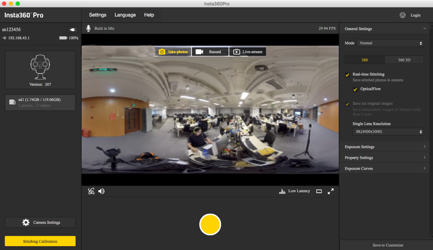Viewport: 433px width, 250px height.
Task: Collapse the General Settings section
Action: click(x=385, y=29)
